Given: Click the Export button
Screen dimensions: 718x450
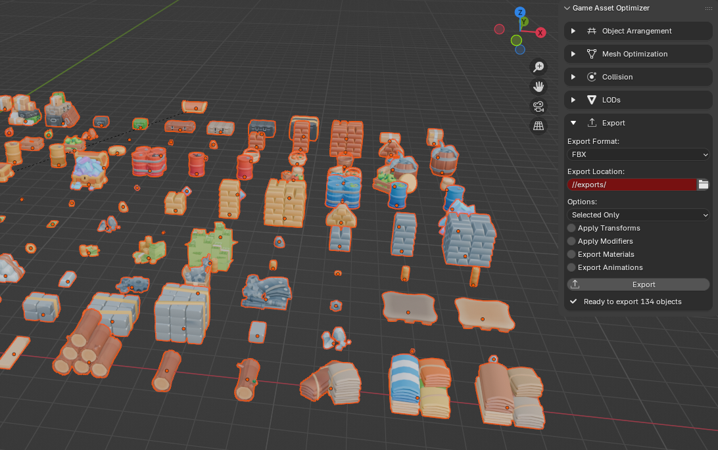Looking at the screenshot, I should click(x=638, y=284).
